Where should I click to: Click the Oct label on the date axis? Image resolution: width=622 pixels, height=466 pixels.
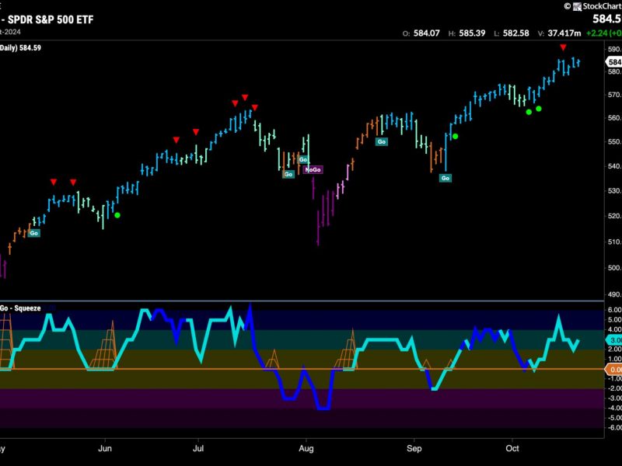[512, 448]
